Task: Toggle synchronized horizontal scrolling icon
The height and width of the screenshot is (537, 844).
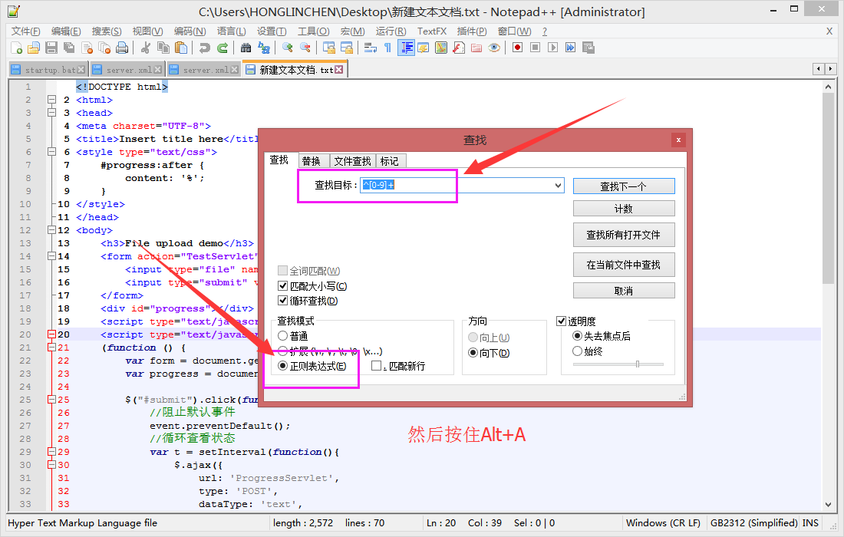Action: point(347,48)
